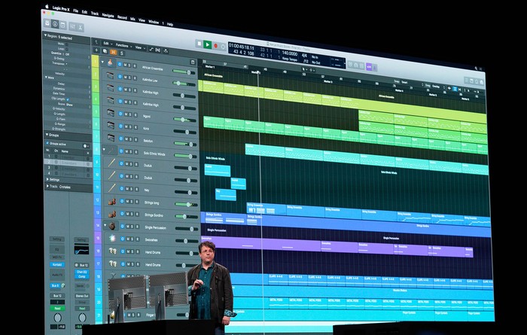This screenshot has width=527, height=335.
Task: Collapse the African Ensemble track stack
Action: pyautogui.click(x=103, y=62)
